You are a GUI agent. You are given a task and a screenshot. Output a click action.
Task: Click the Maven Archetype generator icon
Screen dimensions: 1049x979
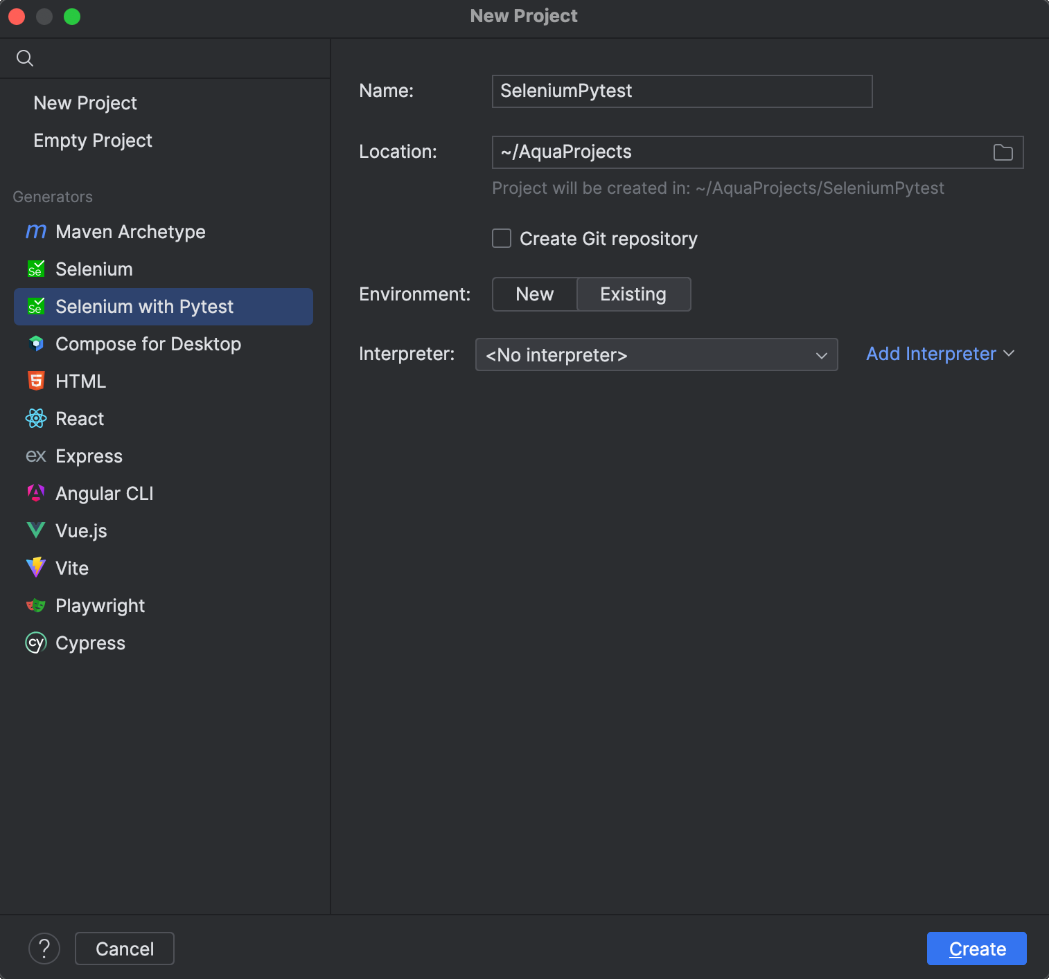point(36,232)
